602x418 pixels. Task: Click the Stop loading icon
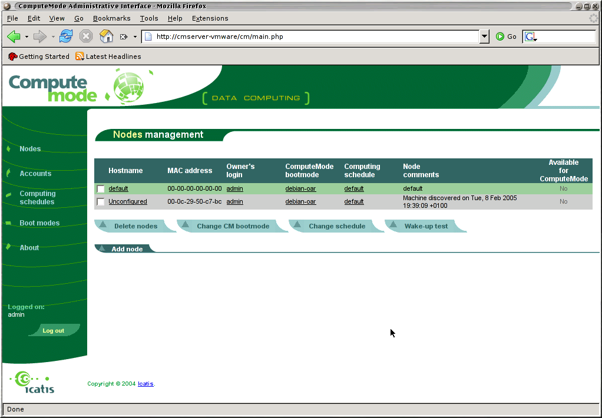tap(86, 37)
